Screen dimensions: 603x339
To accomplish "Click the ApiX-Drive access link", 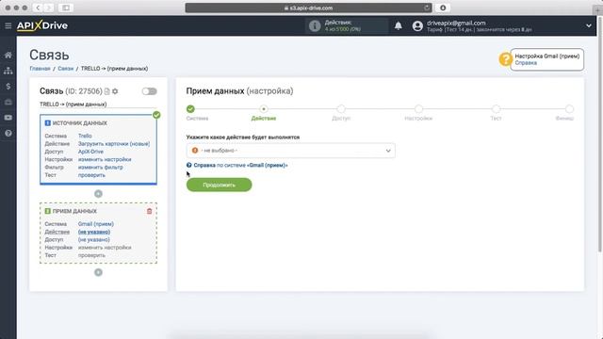I will [90, 152].
